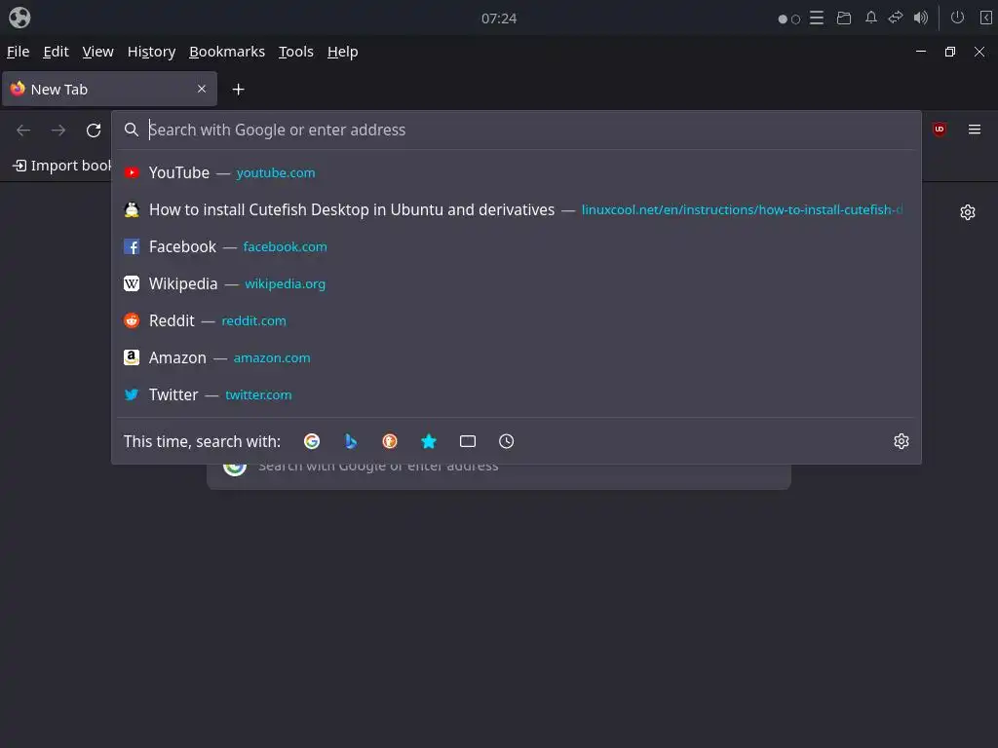Open the Edit menu
The image size is (998, 748).
(56, 52)
